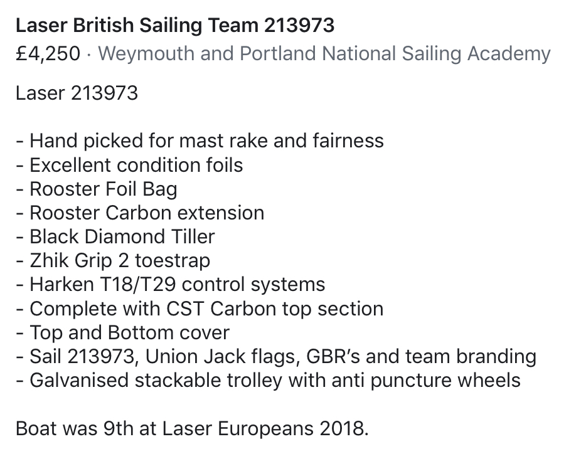Image resolution: width=586 pixels, height=449 pixels.
Task: Select the Hand picked for mast rake line
Action: pyautogui.click(x=200, y=141)
